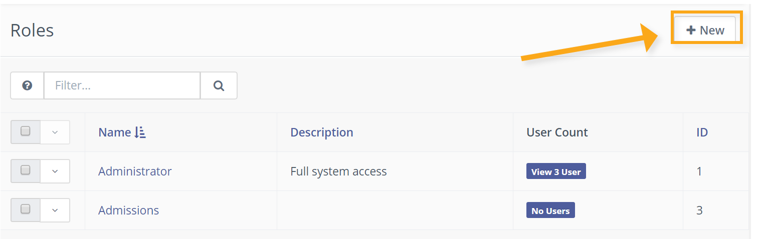Open the header bulk actions dropdown
Viewport: 758px width, 239px height.
click(55, 132)
